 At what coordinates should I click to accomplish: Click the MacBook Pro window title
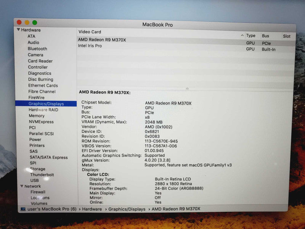point(157,25)
